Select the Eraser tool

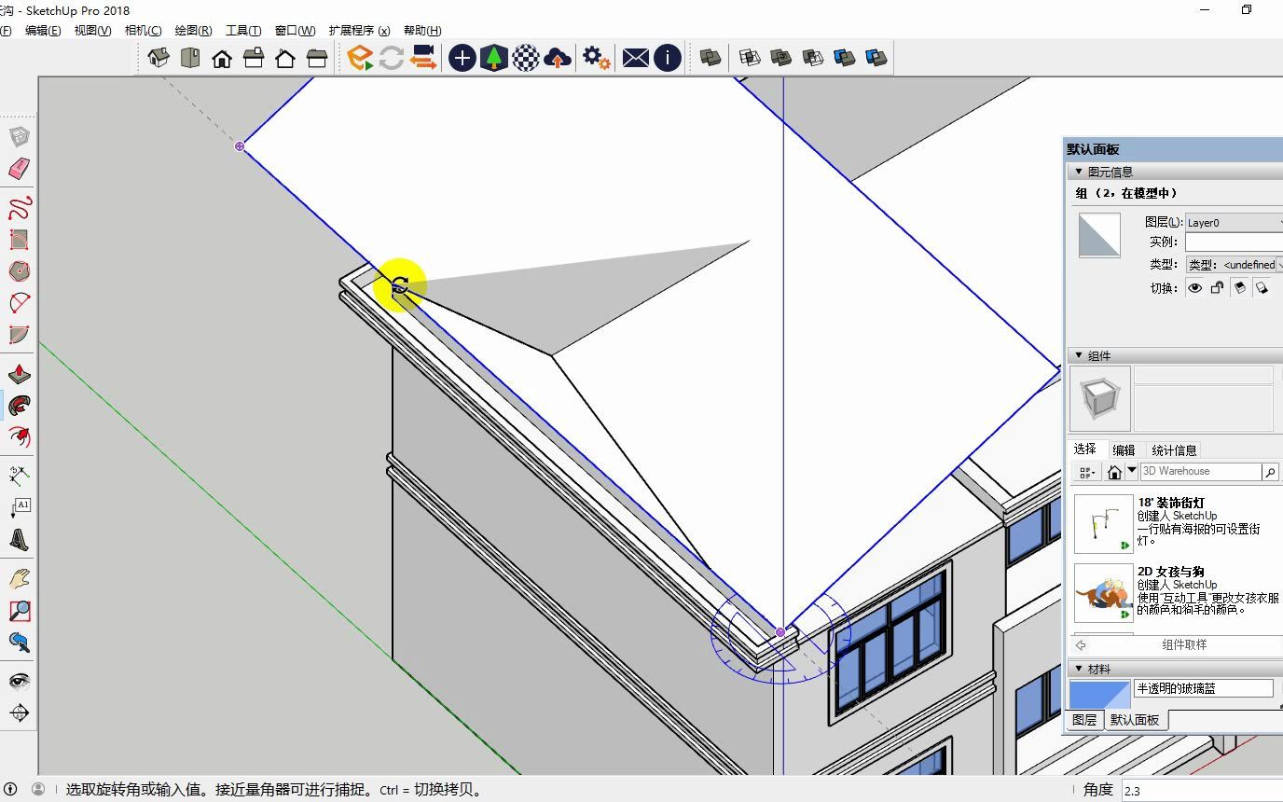pyautogui.click(x=19, y=169)
